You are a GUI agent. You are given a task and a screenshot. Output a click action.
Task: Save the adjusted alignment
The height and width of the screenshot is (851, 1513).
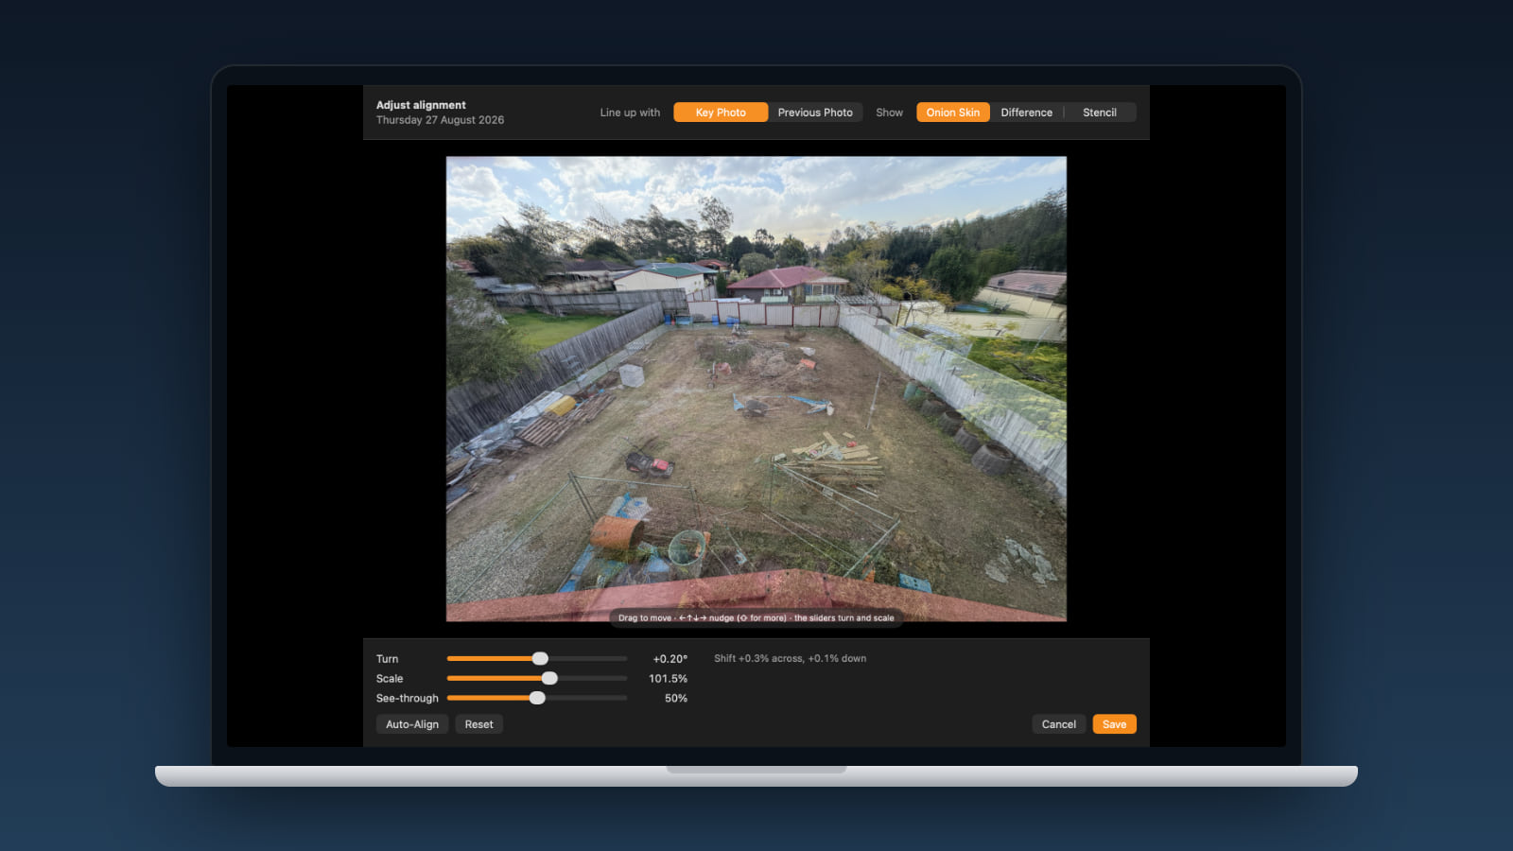click(x=1115, y=724)
